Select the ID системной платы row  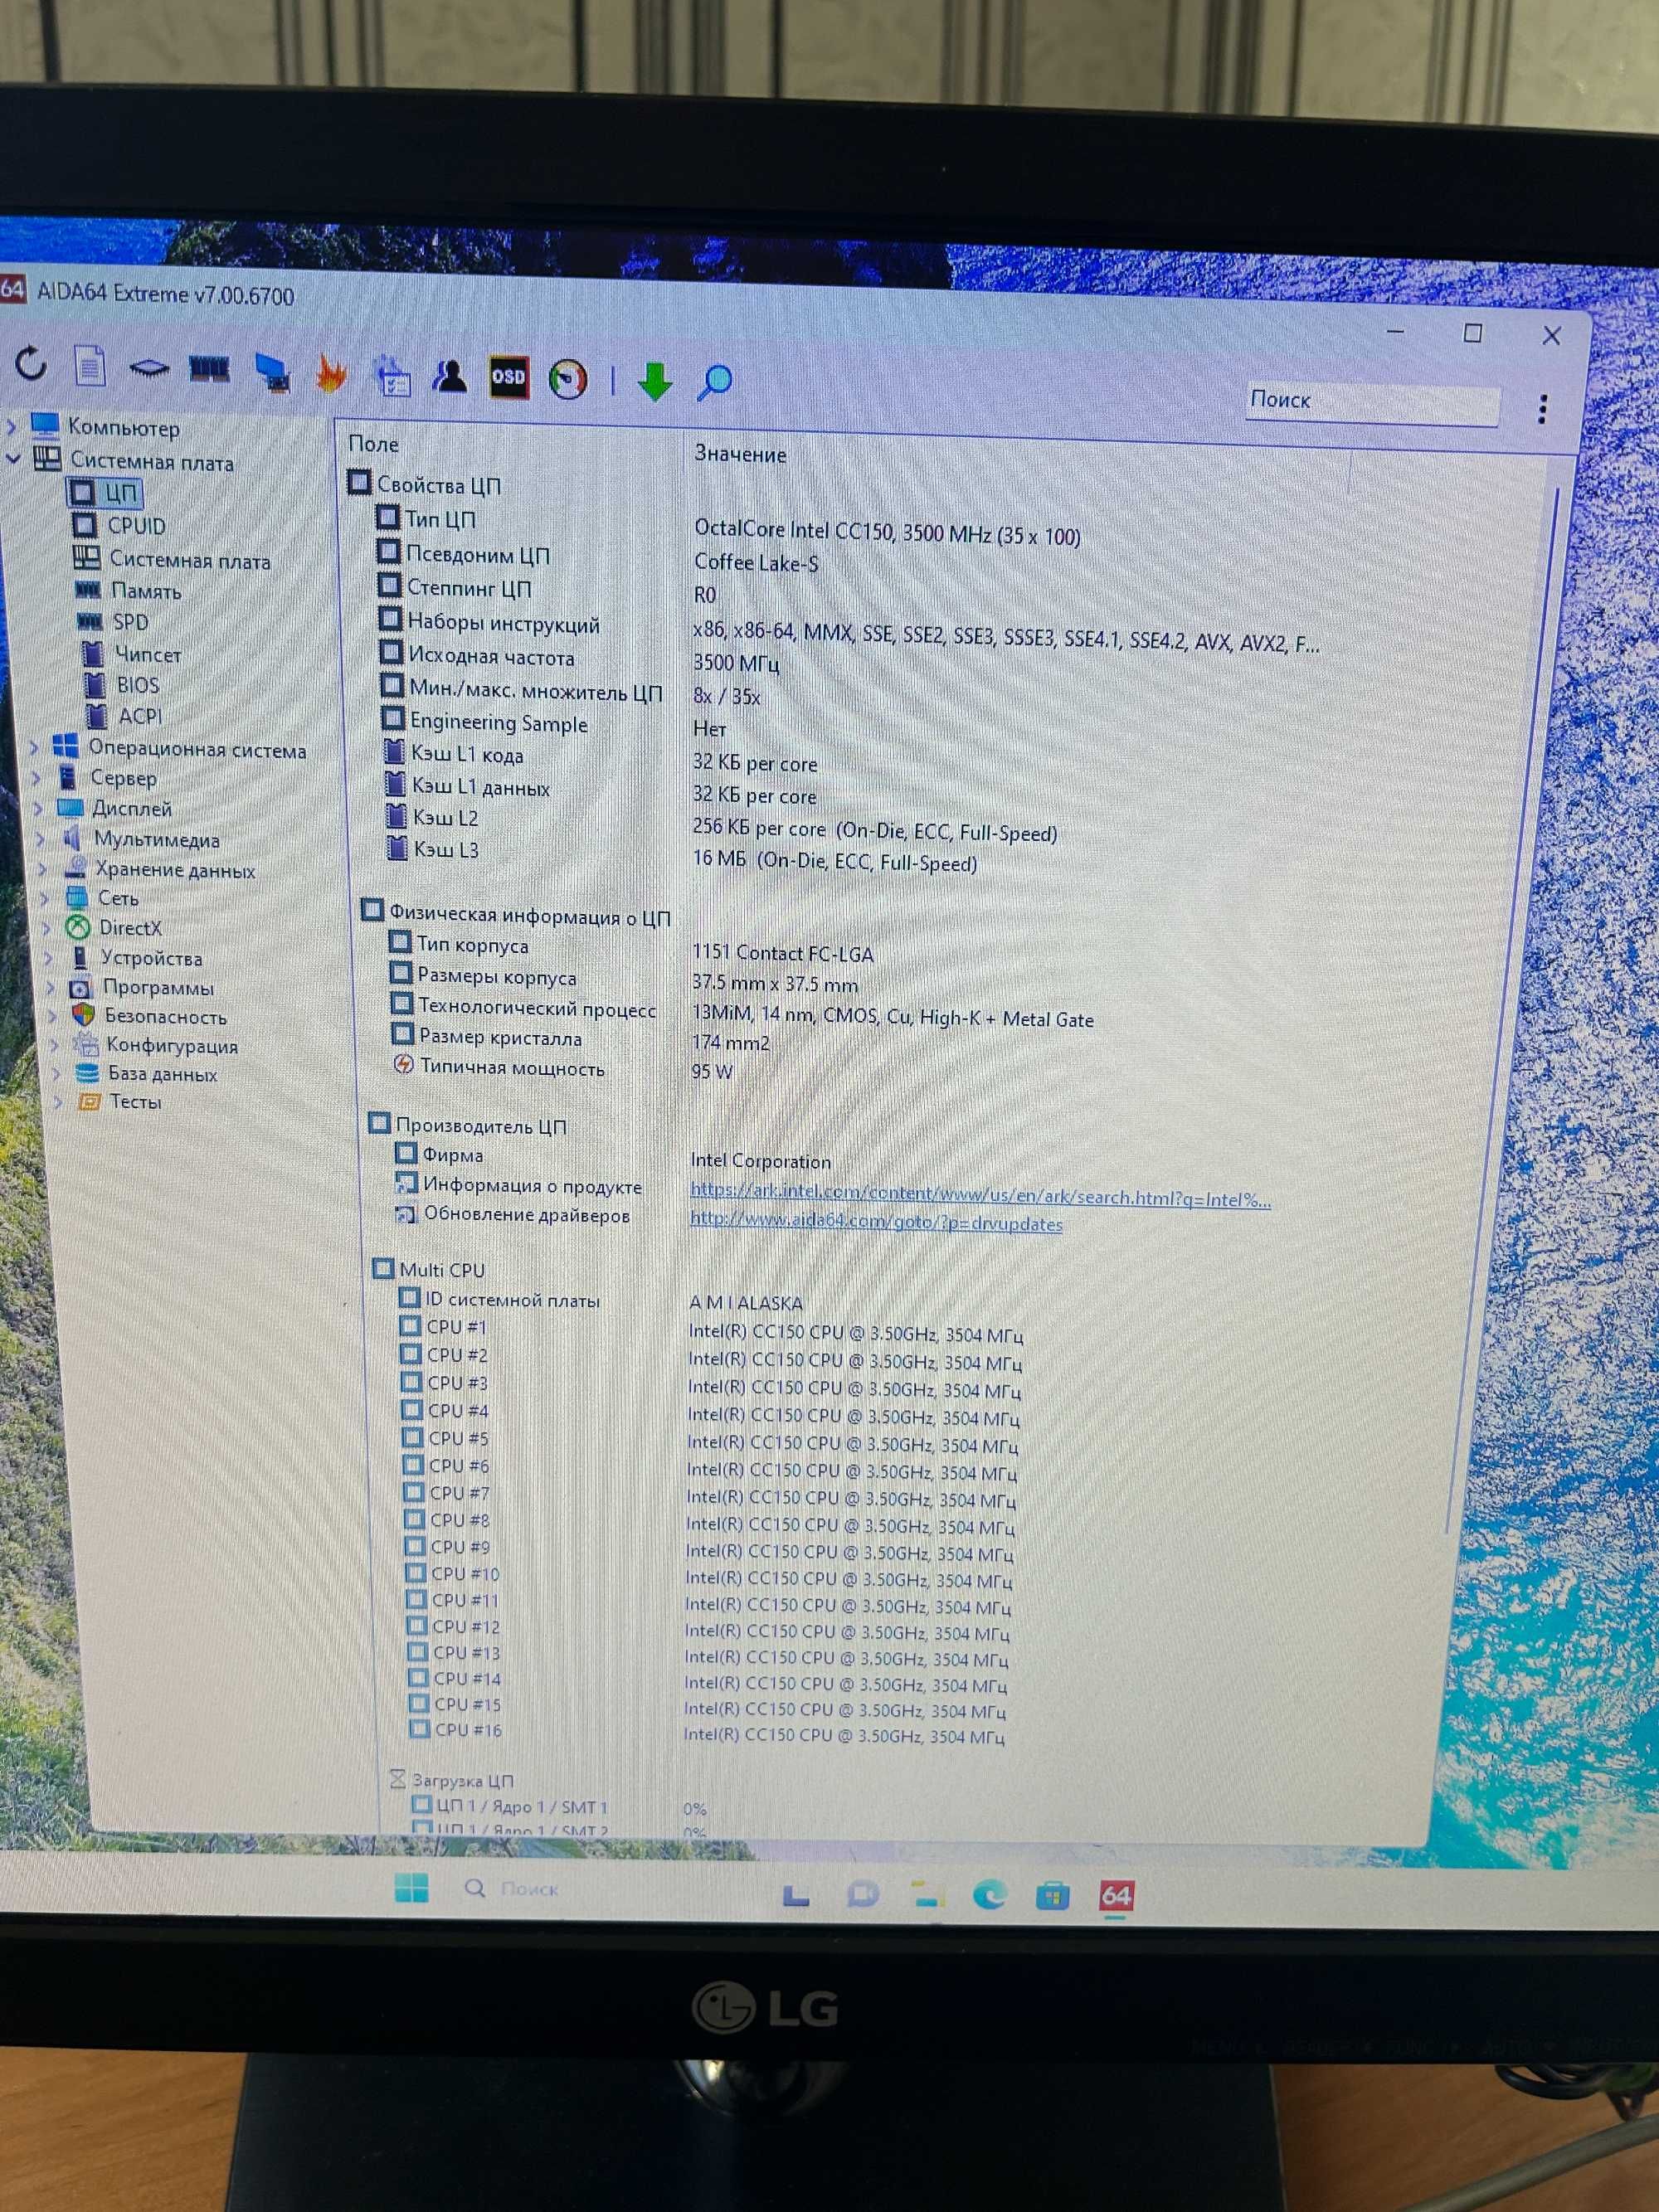coord(600,1300)
